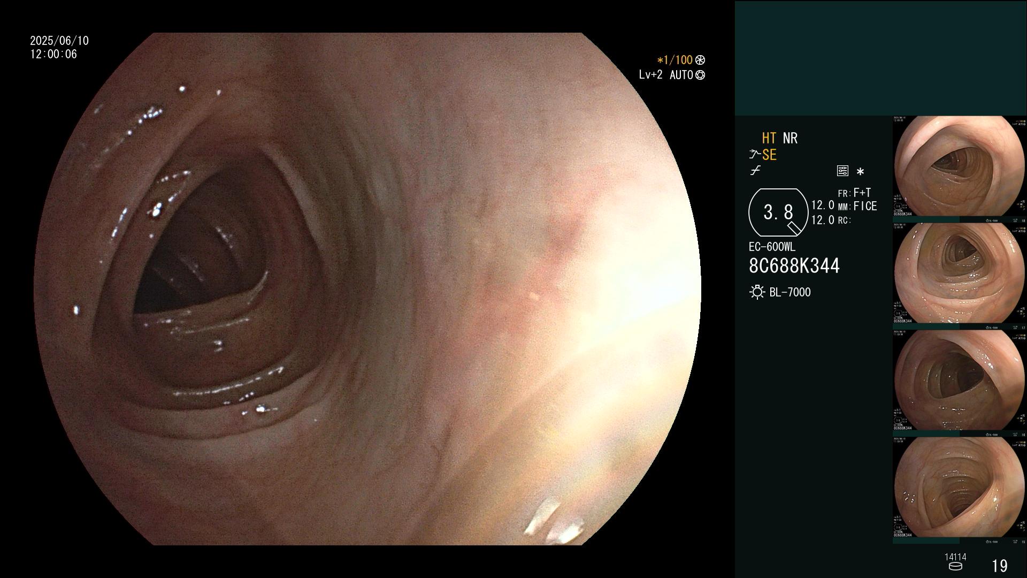Select the structure enhancement icon beside SE
The width and height of the screenshot is (1027, 578).
click(755, 155)
